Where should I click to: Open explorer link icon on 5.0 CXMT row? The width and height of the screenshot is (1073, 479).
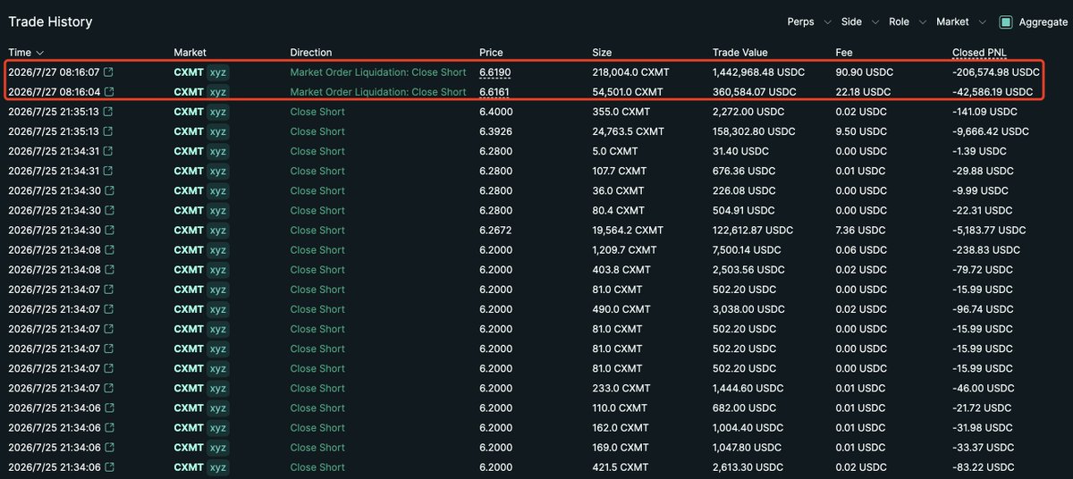[108, 151]
